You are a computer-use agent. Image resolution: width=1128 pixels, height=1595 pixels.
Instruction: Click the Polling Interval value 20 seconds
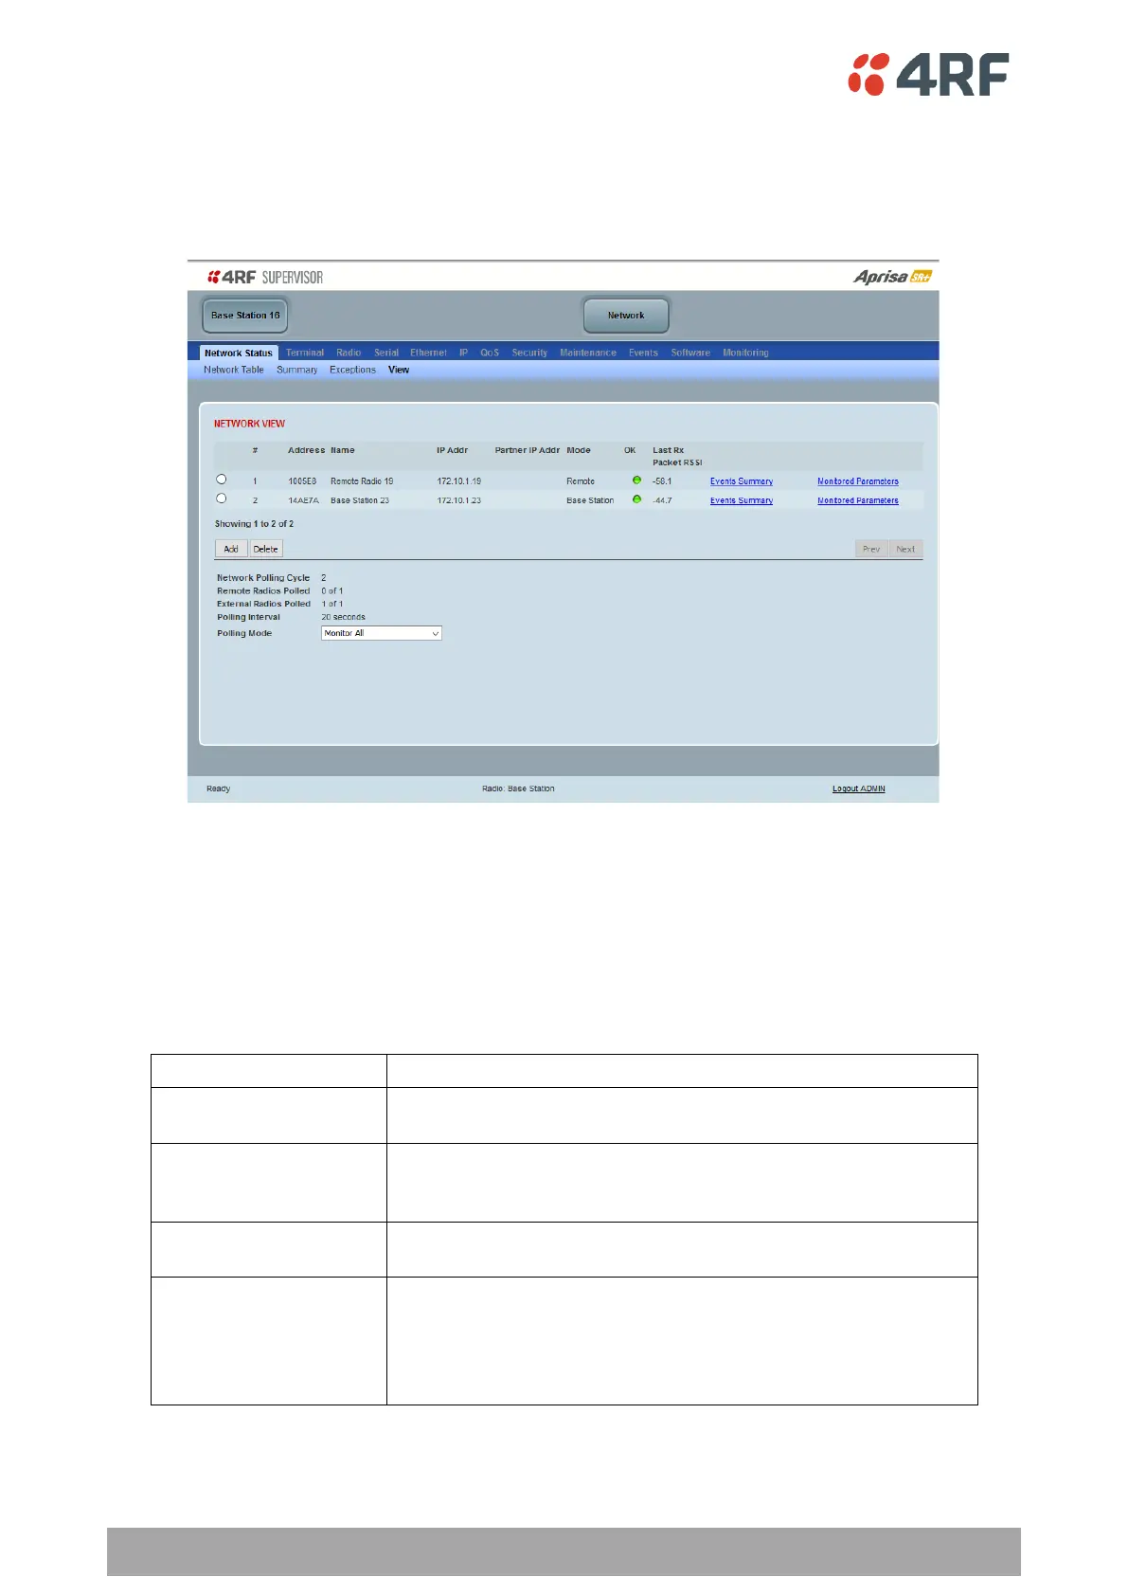[x=343, y=617]
